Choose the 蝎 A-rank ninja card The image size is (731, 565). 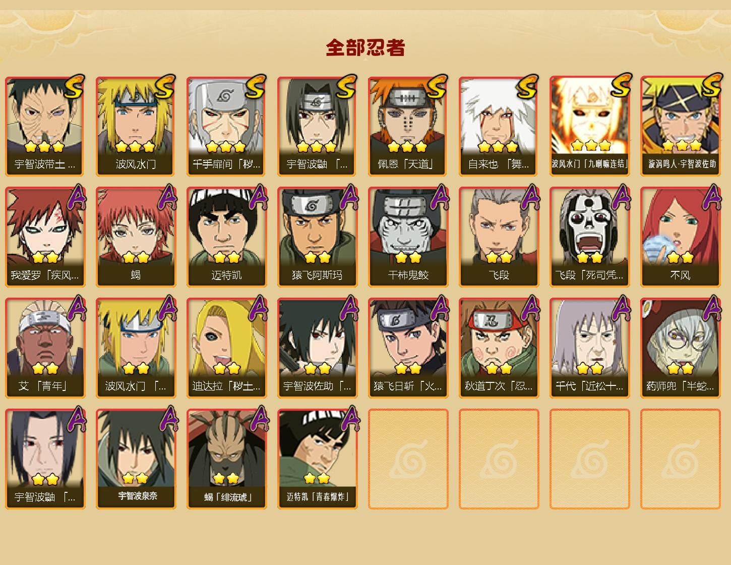pos(136,237)
